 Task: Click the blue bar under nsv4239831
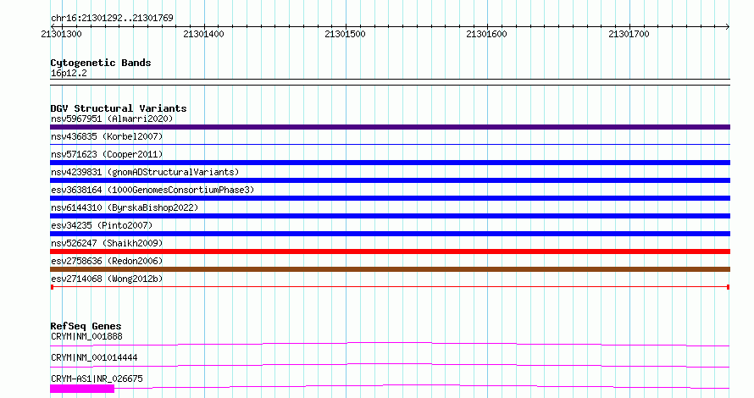(390, 180)
